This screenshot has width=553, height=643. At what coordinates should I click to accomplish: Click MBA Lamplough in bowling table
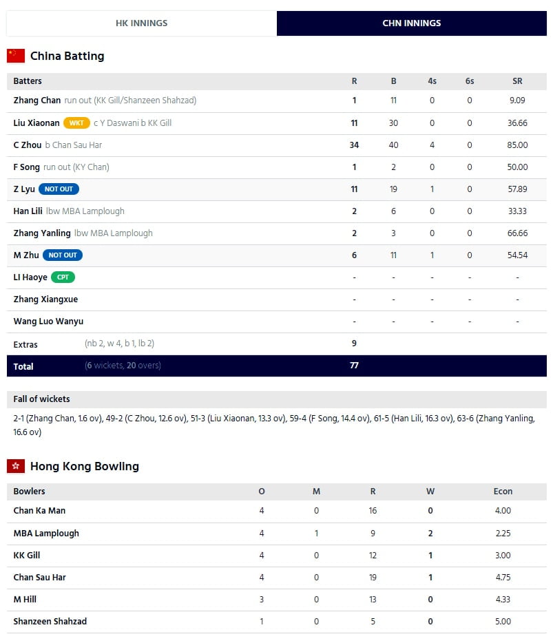coord(46,534)
